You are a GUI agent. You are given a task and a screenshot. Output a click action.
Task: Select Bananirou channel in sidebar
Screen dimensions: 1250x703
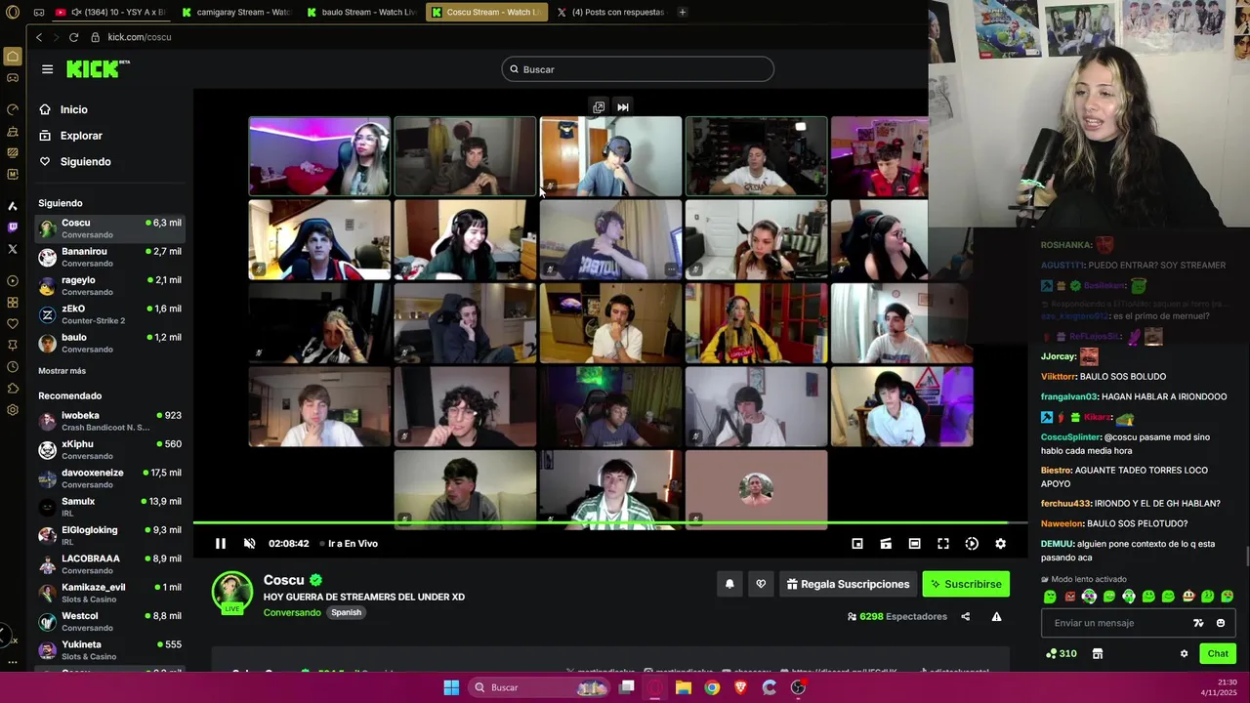pyautogui.click(x=109, y=258)
